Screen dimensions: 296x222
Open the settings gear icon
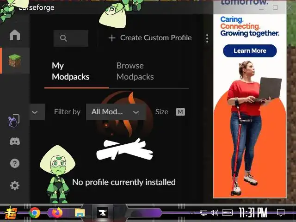[x=15, y=185]
